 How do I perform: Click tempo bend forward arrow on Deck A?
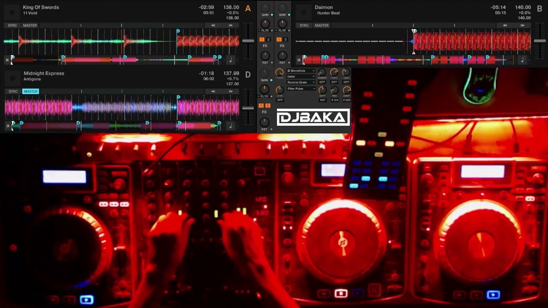coord(230,25)
